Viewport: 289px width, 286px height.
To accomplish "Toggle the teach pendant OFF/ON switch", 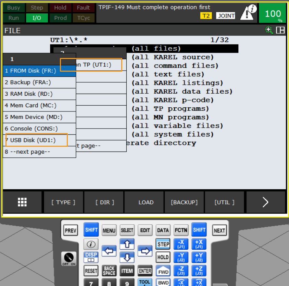I will point(69,259).
